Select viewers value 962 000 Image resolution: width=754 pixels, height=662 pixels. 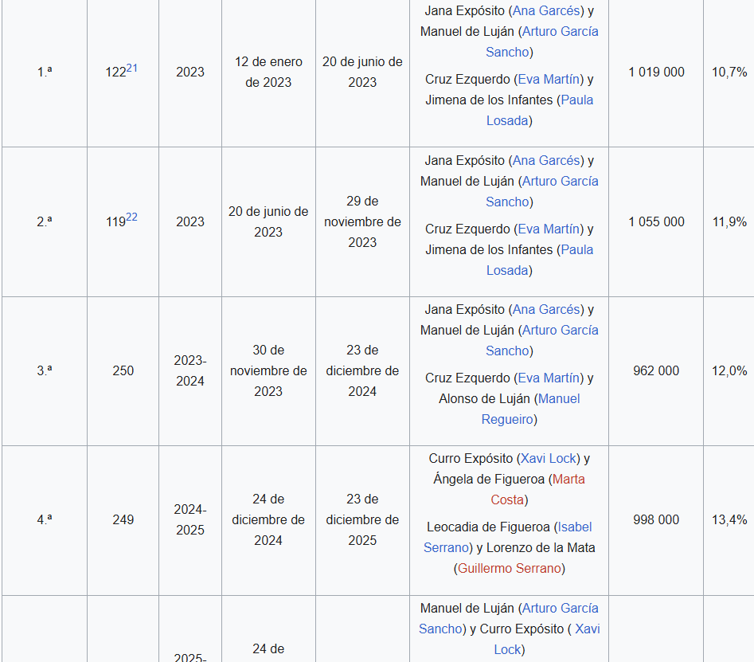click(x=656, y=371)
